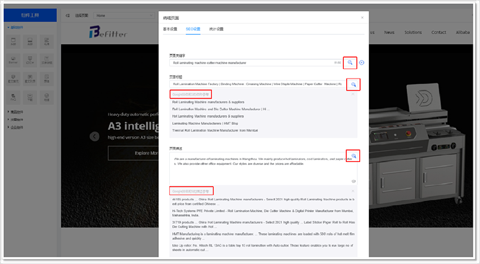
Task: Open News in the site navigation
Action: (389, 32)
